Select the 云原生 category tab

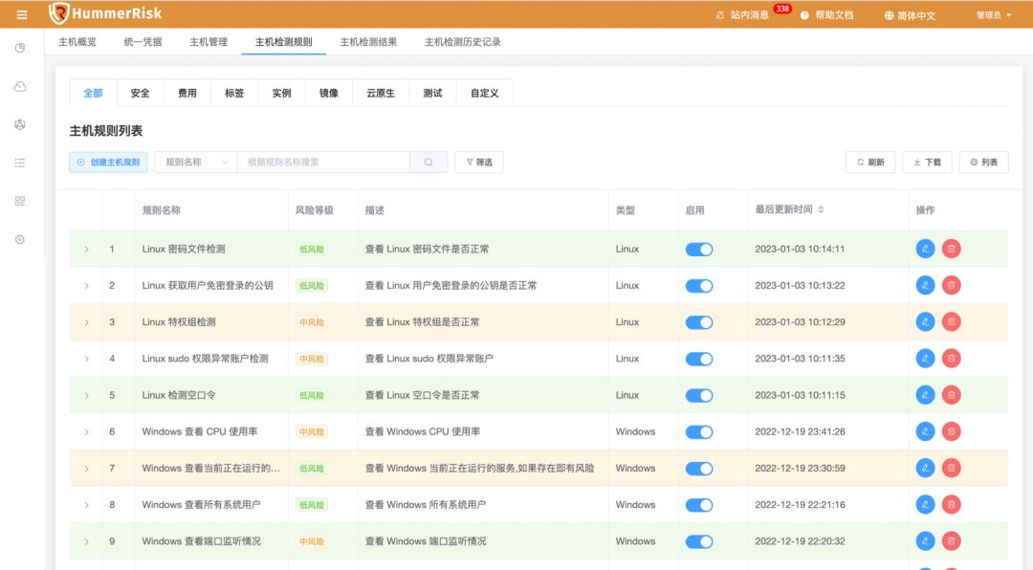click(381, 93)
